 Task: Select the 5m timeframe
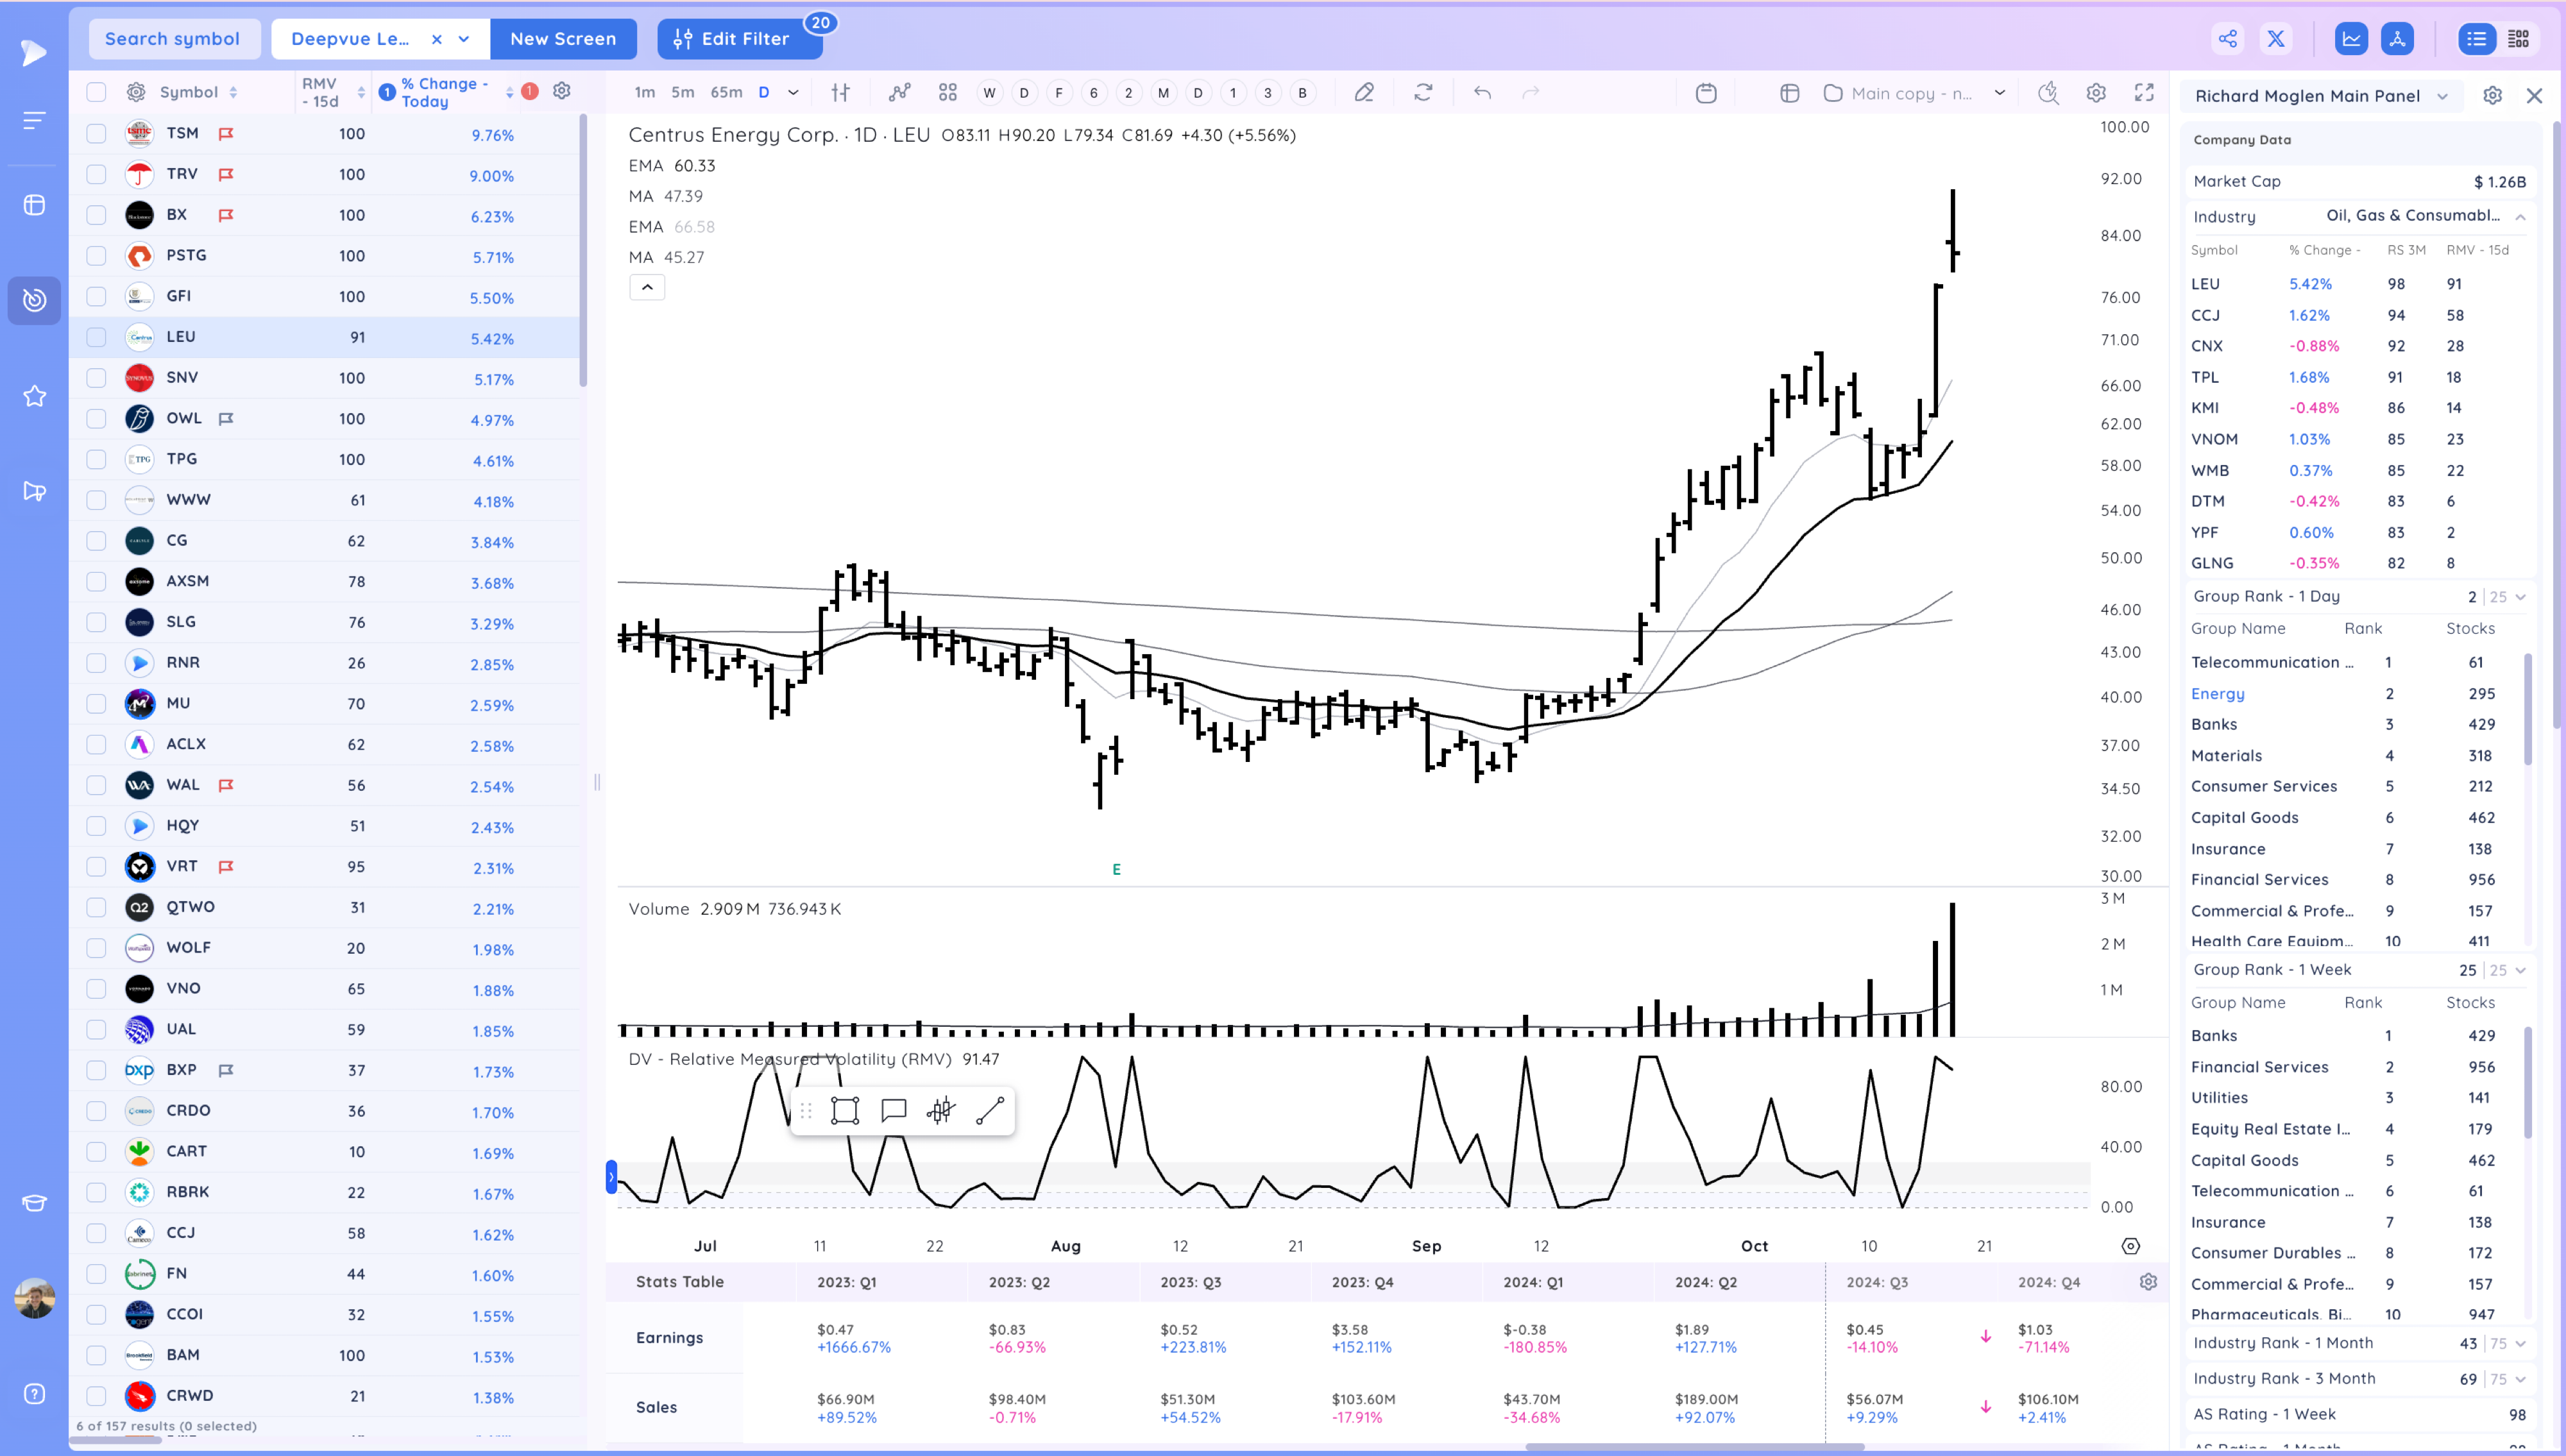click(682, 92)
